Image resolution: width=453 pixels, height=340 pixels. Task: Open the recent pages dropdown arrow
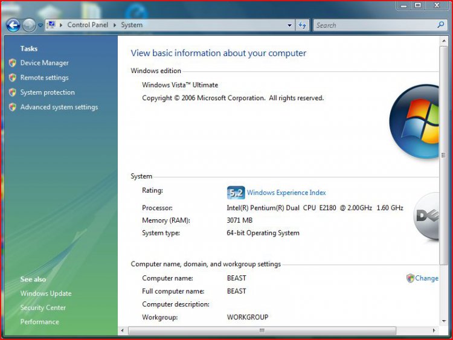click(x=40, y=25)
